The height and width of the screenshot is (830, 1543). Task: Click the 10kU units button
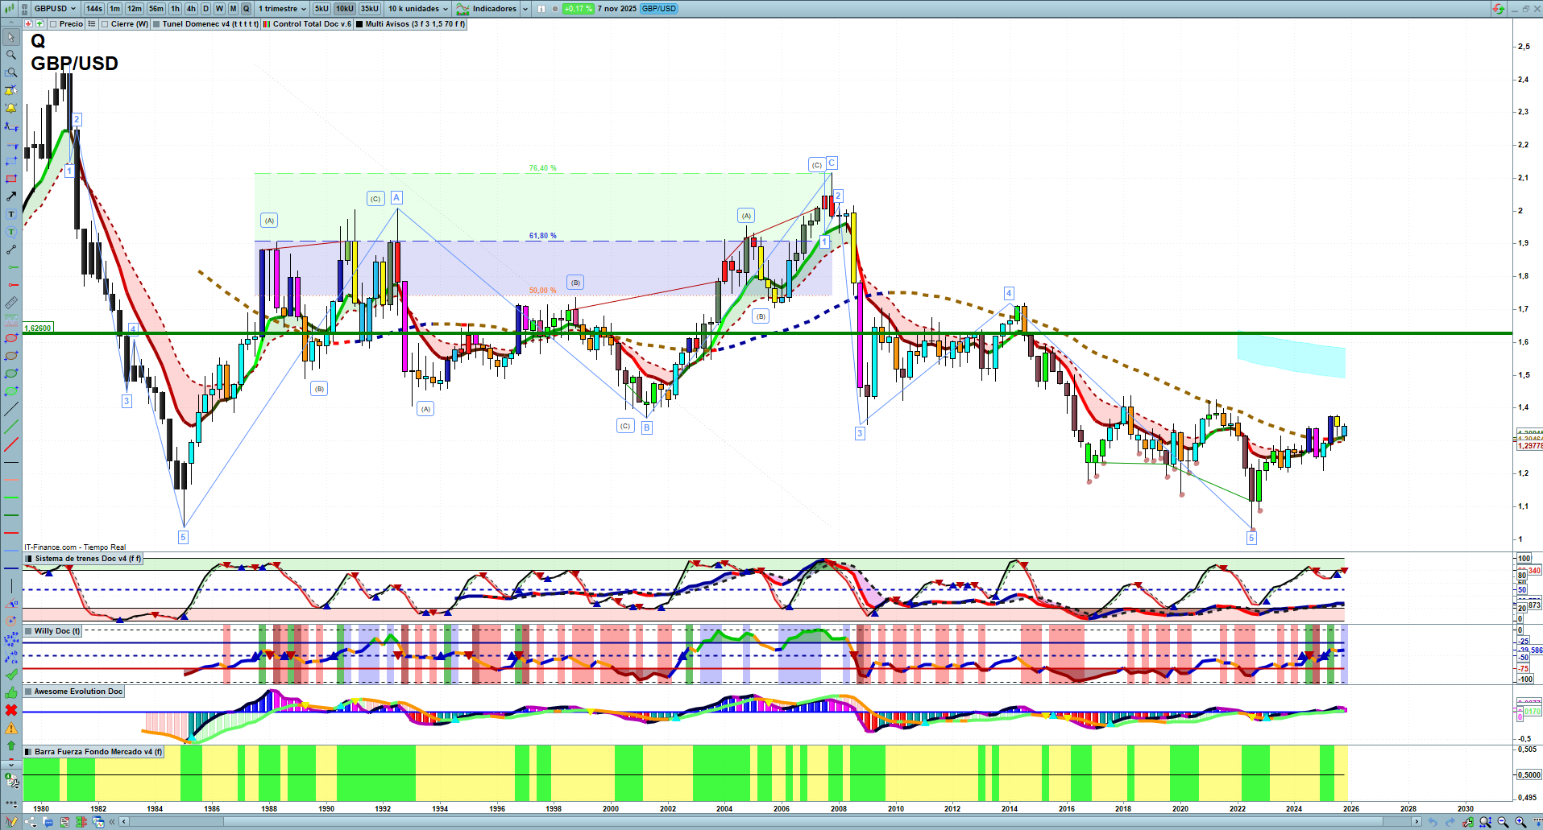pyautogui.click(x=345, y=9)
